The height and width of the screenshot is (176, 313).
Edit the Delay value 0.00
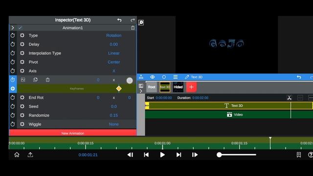point(114,44)
